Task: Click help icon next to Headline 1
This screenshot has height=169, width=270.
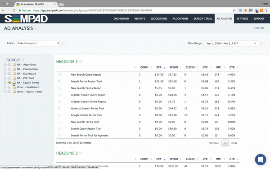Action: 81,62
